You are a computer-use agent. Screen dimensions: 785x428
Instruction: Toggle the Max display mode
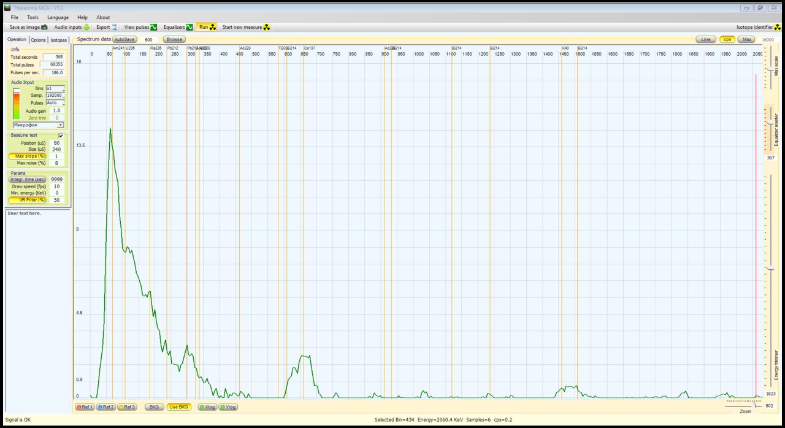click(746, 39)
